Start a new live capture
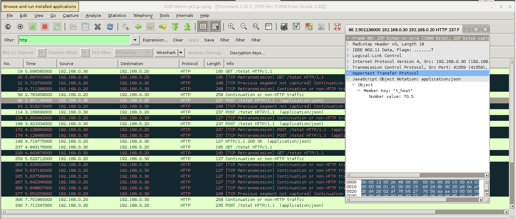Screen dimensions: 516x219 (33, 27)
